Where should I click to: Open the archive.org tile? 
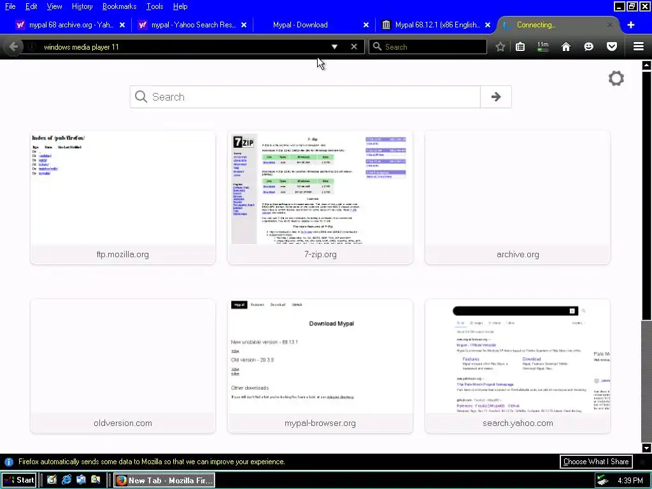point(518,197)
